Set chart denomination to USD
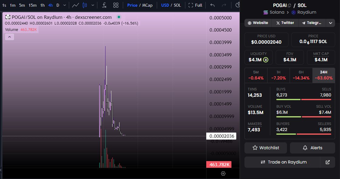The width and height of the screenshot is (340, 179). coord(165,5)
